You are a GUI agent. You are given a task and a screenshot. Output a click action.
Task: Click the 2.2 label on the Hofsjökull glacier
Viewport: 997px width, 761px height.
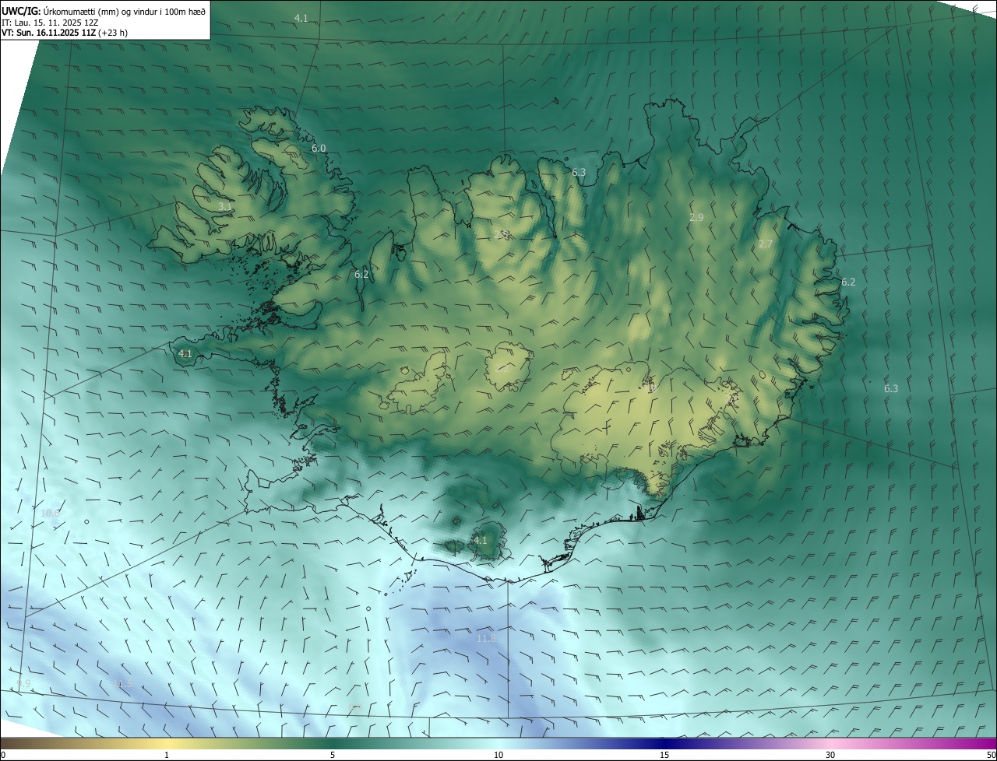(502, 368)
